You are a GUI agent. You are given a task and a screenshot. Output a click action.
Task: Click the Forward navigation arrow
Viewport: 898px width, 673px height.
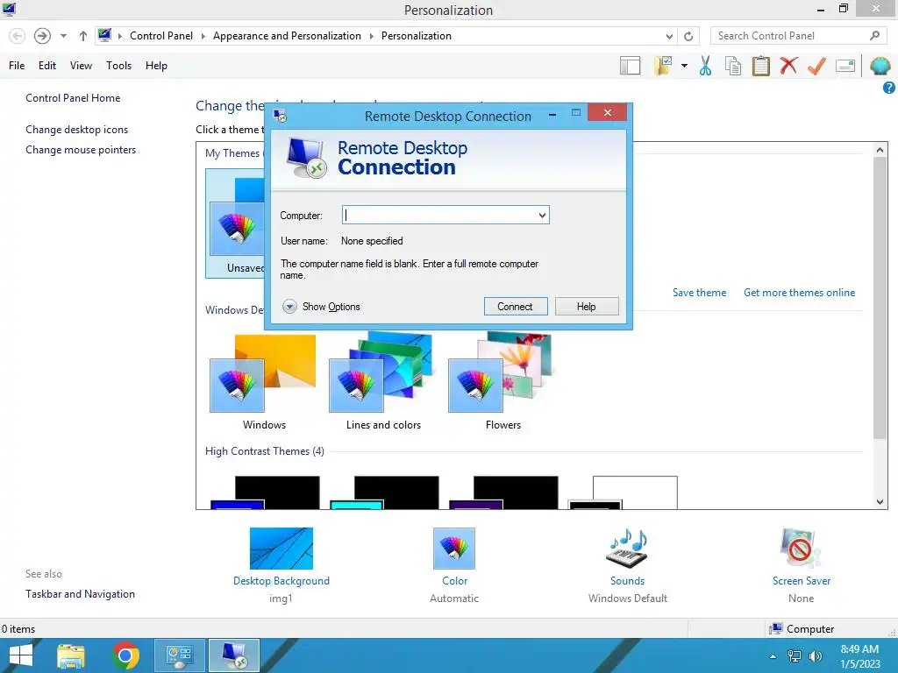42,36
